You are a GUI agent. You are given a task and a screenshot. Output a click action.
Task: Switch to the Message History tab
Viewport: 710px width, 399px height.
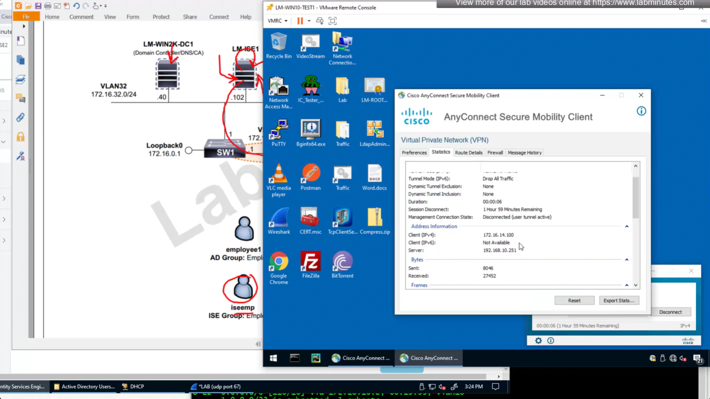(525, 153)
